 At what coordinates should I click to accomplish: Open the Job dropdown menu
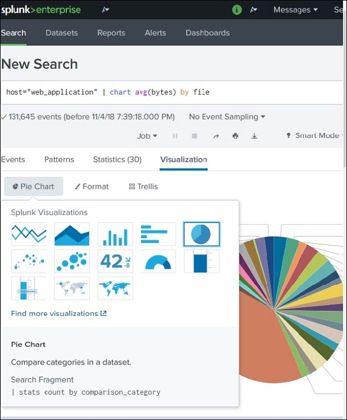[147, 136]
